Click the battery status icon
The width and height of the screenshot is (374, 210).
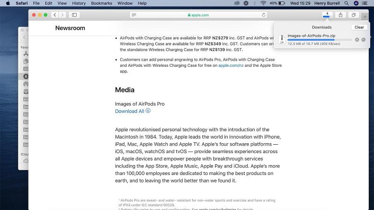coord(282,3)
